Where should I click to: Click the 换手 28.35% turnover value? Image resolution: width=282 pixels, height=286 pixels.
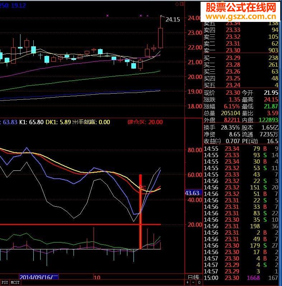[x=230, y=127]
